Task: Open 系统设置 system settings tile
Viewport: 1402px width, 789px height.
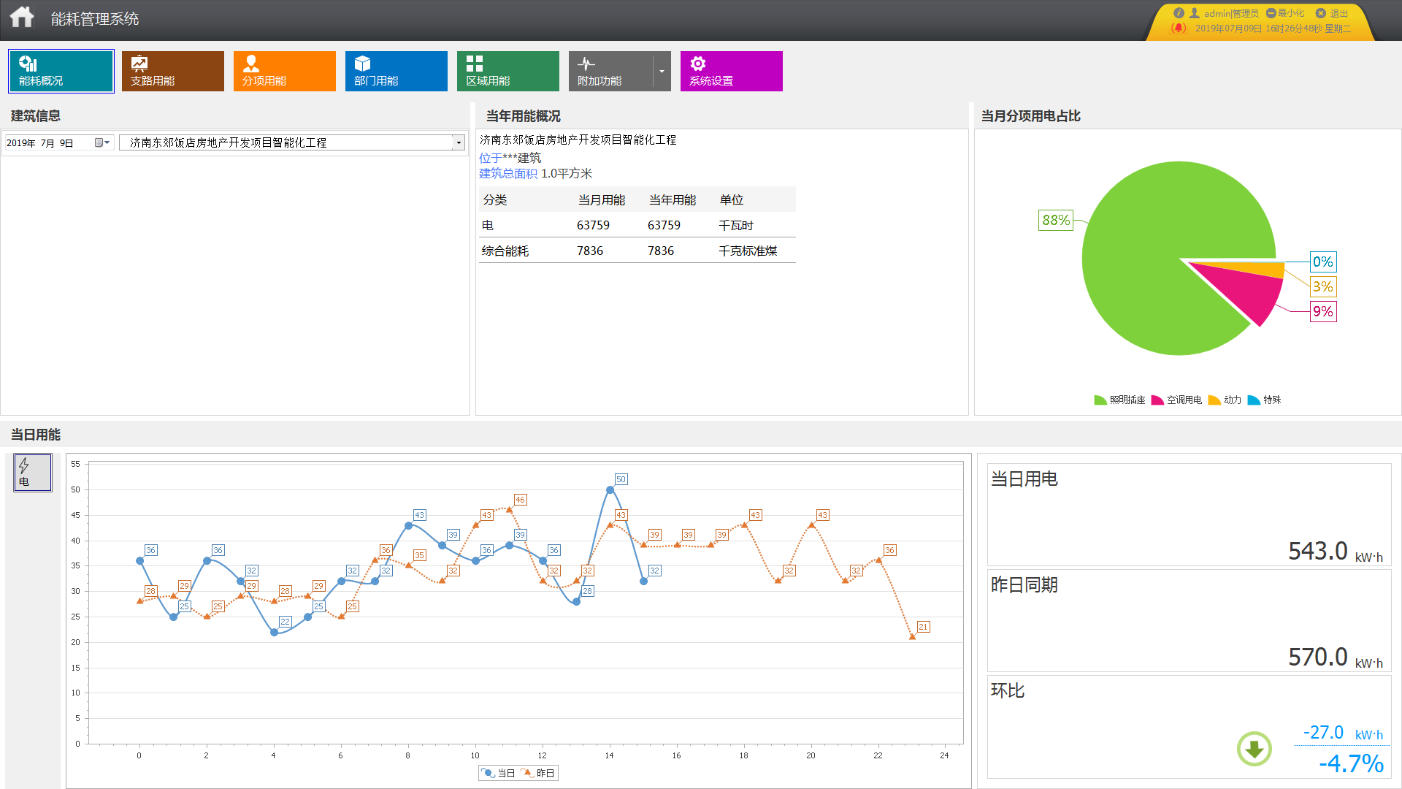Action: [x=731, y=71]
